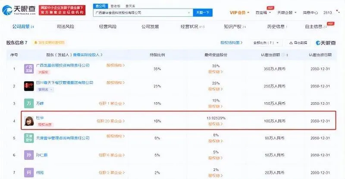This screenshot has height=179, width=345.
Task: Open shareholder name link in row 6
Action: [x=42, y=155]
